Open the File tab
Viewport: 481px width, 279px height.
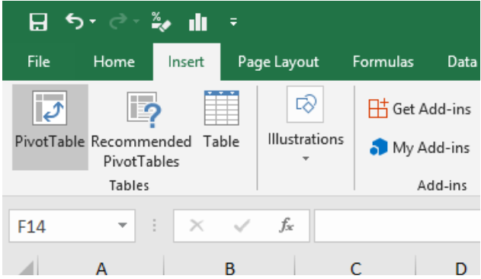pos(39,62)
